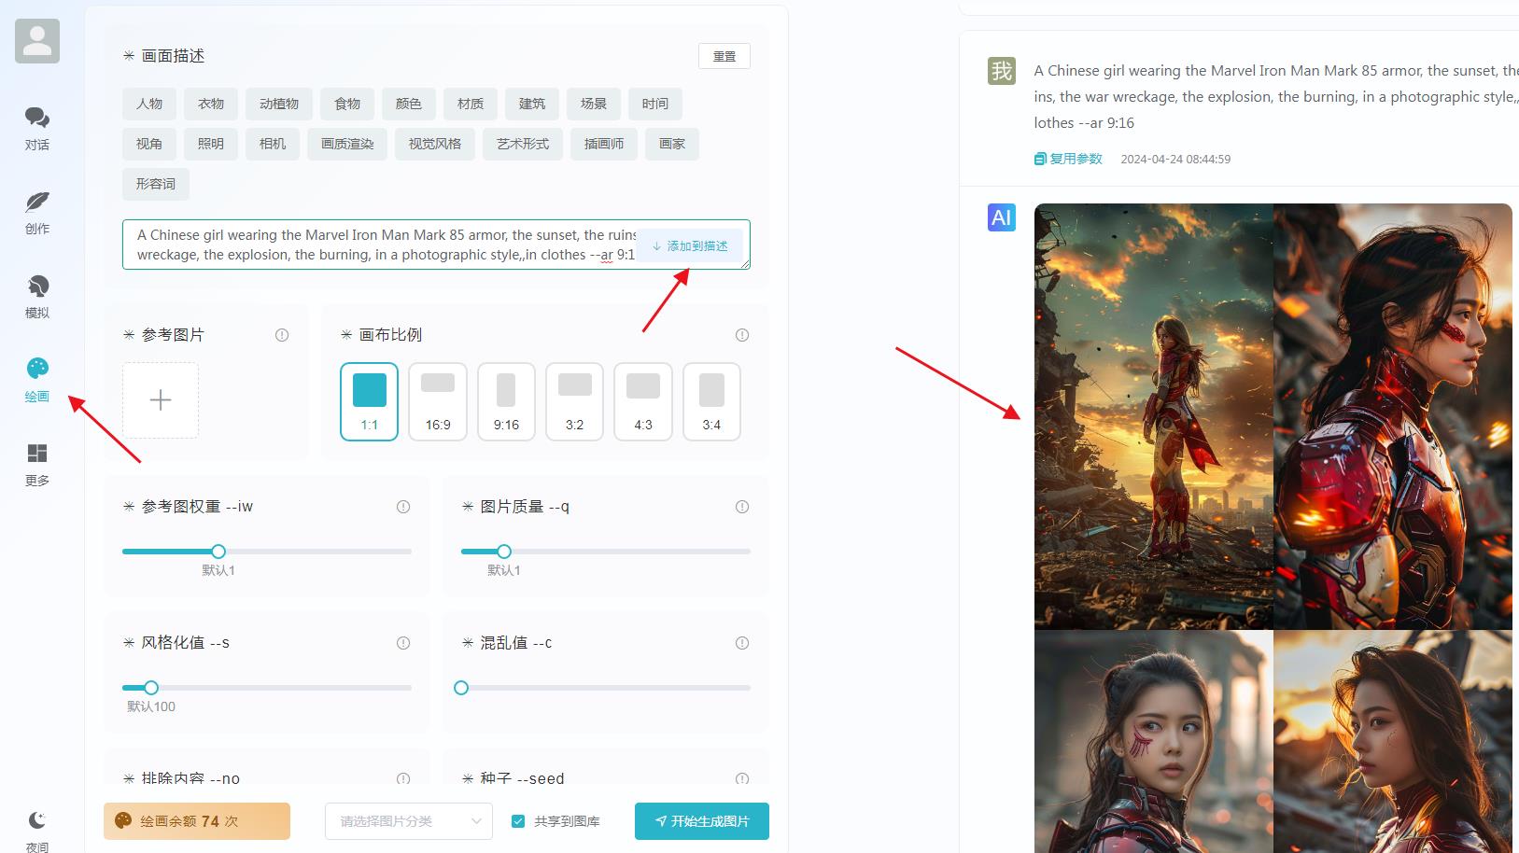Click info icon beside 图片质量 --q

point(742,507)
